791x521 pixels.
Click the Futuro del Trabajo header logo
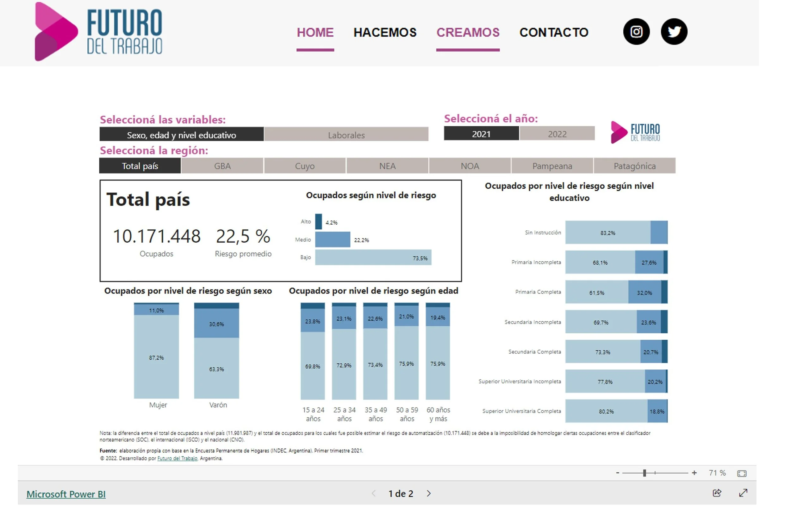(98, 32)
